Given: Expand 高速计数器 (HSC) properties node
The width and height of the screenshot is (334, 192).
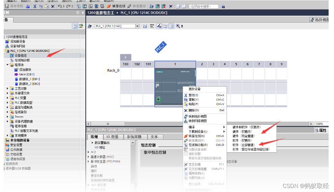Looking at the screenshot, I should click(88, 157).
